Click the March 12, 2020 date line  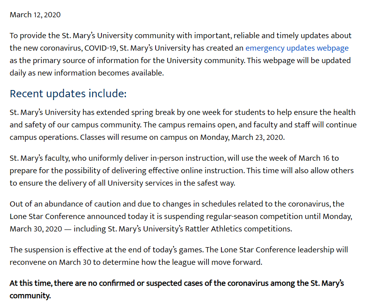pos(35,15)
